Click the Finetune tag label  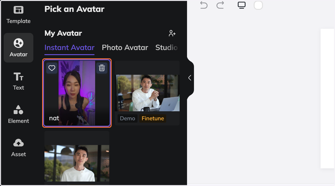tap(153, 119)
